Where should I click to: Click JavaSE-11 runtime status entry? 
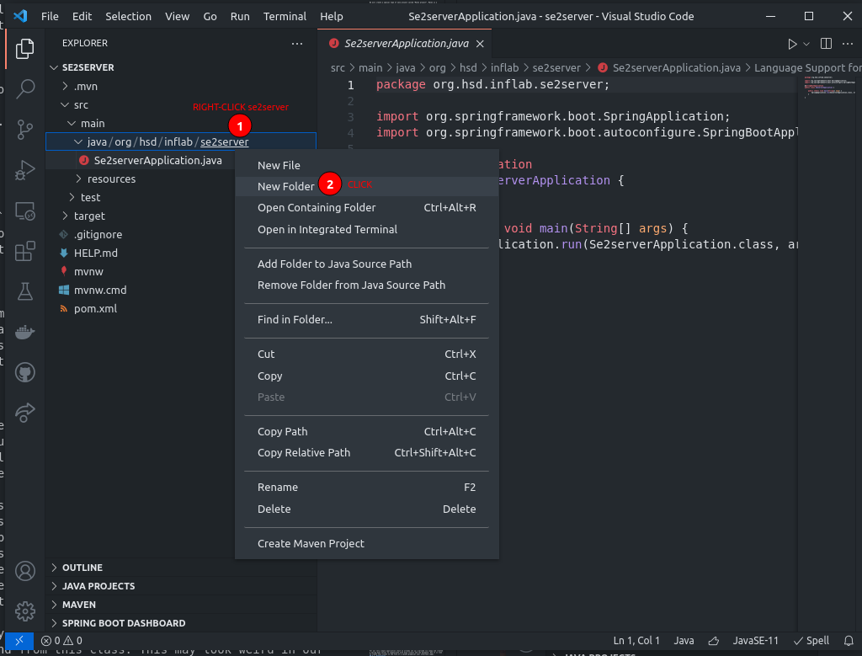(755, 641)
